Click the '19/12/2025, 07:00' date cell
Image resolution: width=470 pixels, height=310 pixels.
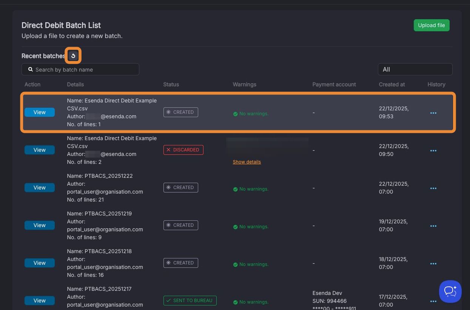[394, 225]
